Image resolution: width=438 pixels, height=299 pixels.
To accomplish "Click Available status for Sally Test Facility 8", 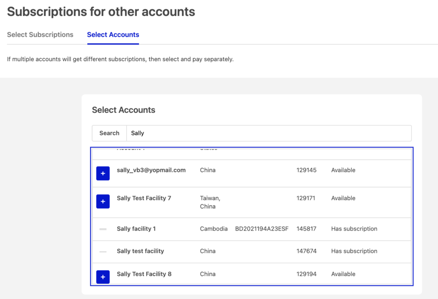I will [343, 274].
